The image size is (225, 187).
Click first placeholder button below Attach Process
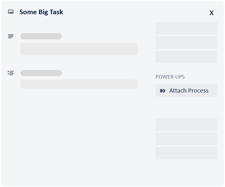pos(186,124)
